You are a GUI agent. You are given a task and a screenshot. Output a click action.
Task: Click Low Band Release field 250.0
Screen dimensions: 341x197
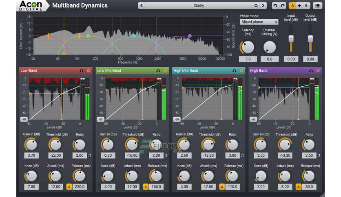(x=80, y=187)
